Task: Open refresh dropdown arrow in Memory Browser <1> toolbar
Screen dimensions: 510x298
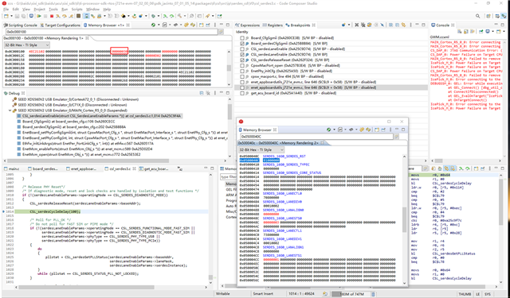Action: coord(159,25)
